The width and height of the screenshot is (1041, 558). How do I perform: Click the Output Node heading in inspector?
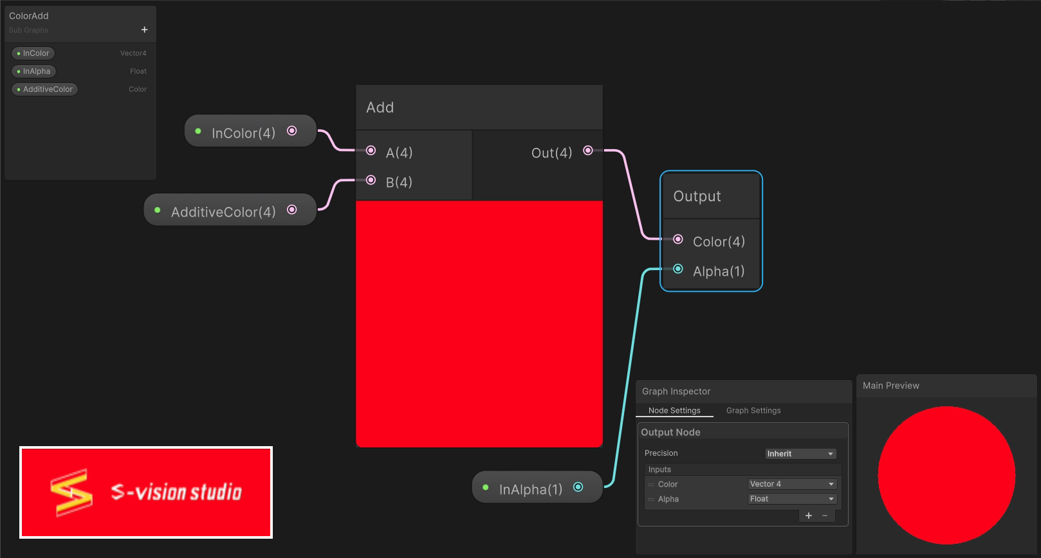[x=670, y=433]
